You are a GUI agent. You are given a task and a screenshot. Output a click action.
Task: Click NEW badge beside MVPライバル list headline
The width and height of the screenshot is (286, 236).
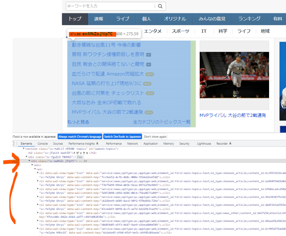pyautogui.click(x=149, y=112)
